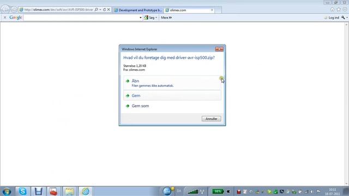Close the Windows Internet Explorer dialog
The image size is (349, 196).
pos(219,49)
